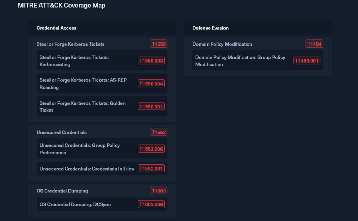
Task: Click the MITRE ATT&CK Coverage Map heading
Action: click(x=62, y=6)
